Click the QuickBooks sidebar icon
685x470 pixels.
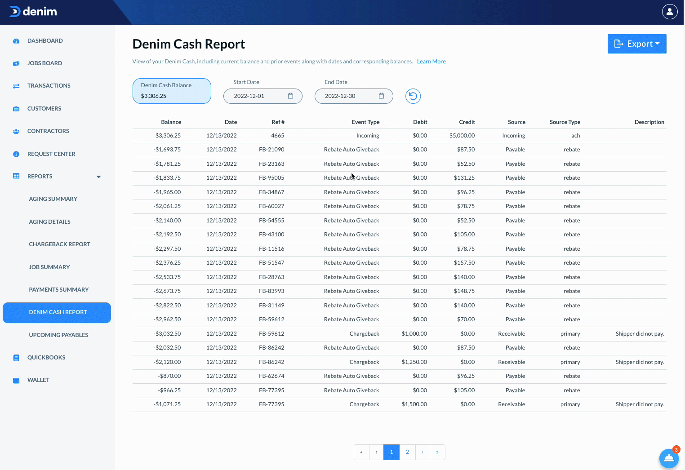(16, 358)
